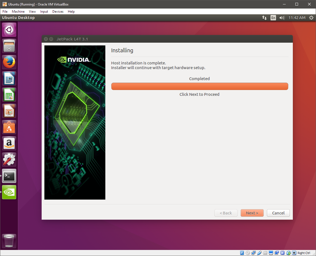Open the VirtualBox File menu

pyautogui.click(x=5, y=12)
